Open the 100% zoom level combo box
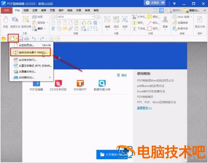The height and width of the screenshot is (163, 208). point(76,17)
